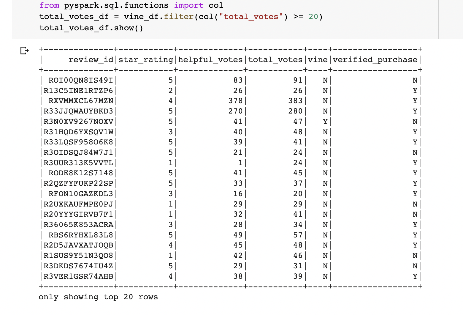Image resolution: width=463 pixels, height=315 pixels.
Task: Click the vine column header
Action: point(318,60)
